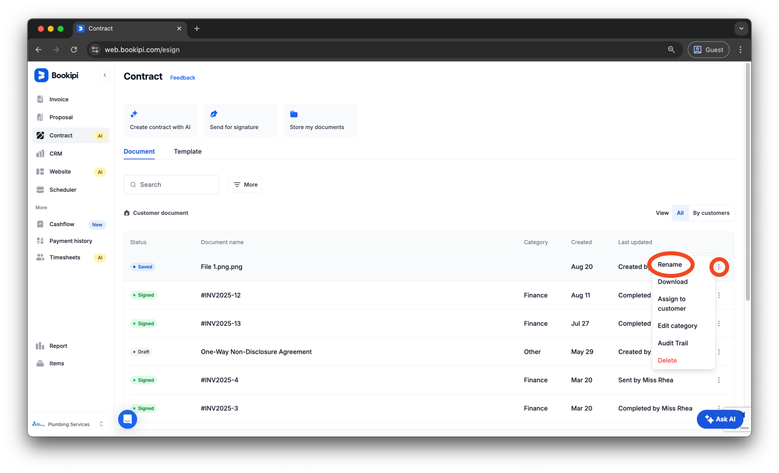Expand the tab search dropdown arrow
The image size is (779, 473).
(x=741, y=29)
